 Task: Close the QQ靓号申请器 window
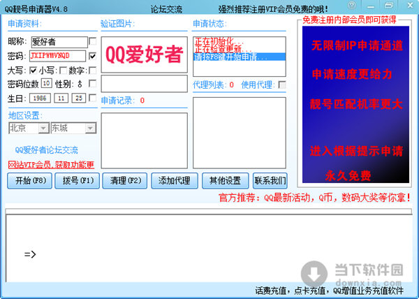point(410,5)
